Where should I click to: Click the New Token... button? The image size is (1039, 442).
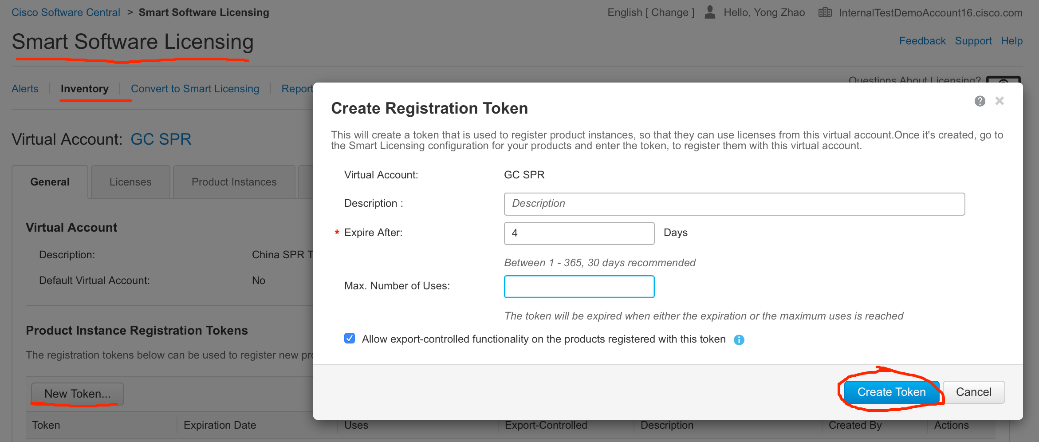(77, 394)
